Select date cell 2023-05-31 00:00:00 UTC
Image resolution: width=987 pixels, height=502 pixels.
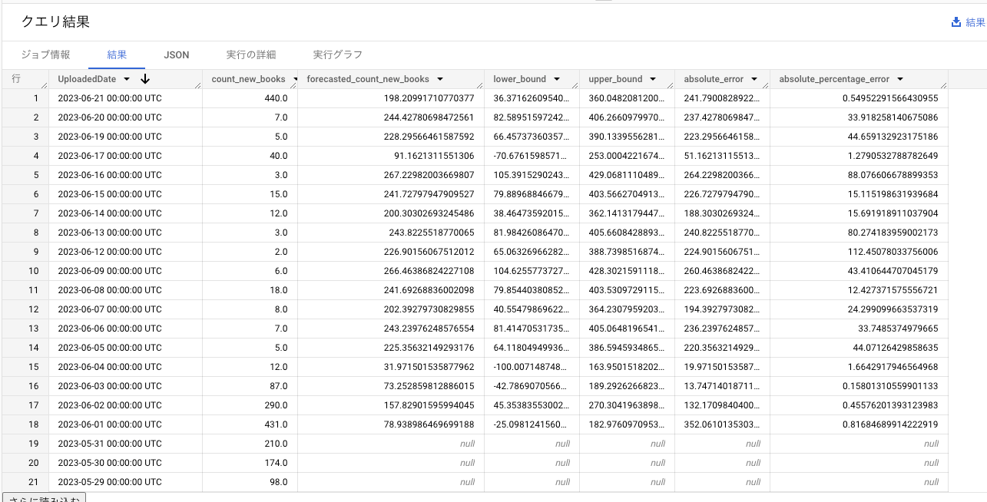(110, 444)
